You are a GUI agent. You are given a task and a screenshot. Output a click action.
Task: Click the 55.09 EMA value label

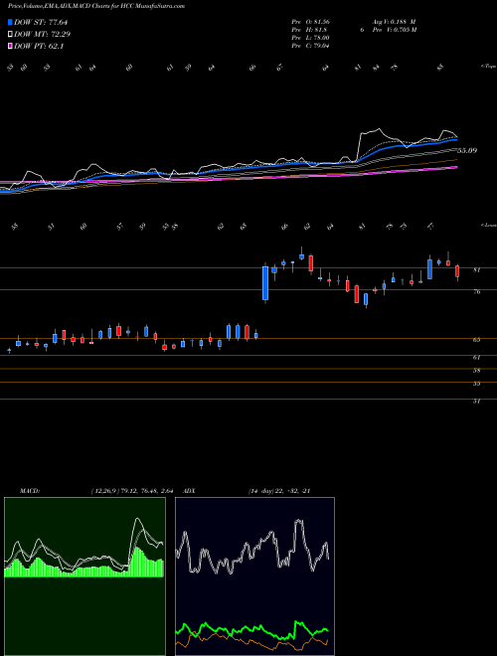click(467, 150)
